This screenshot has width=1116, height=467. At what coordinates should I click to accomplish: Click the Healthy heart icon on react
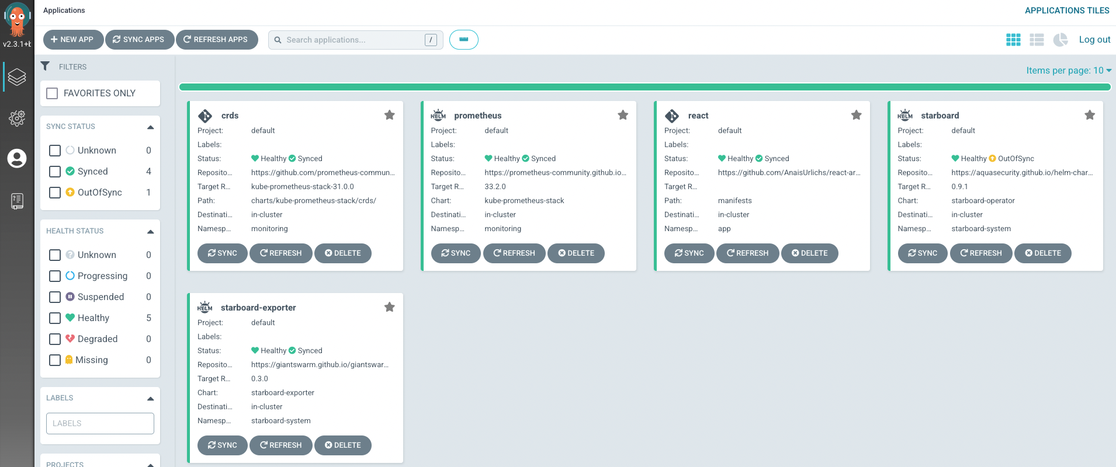click(x=722, y=158)
